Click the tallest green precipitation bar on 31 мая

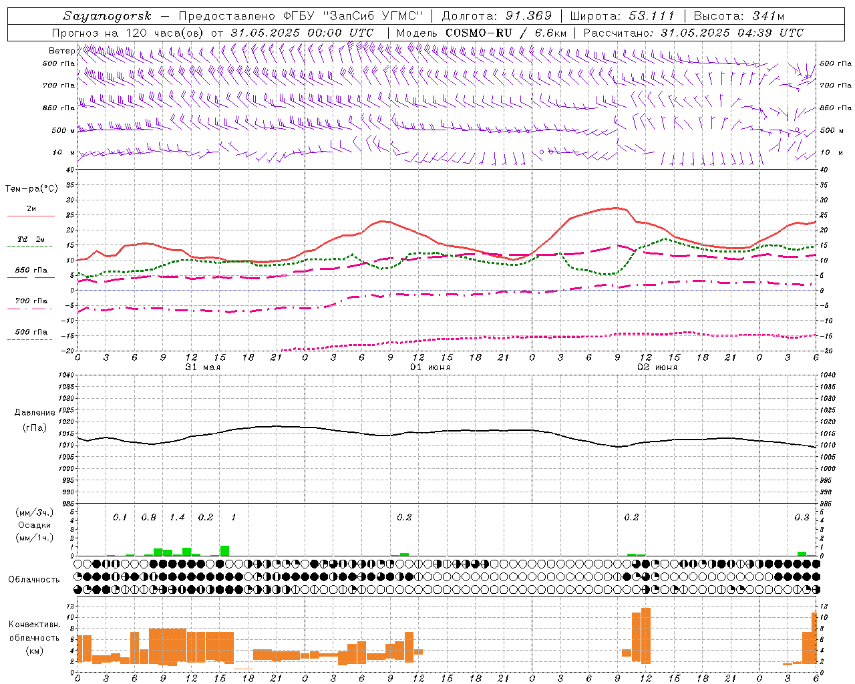224,550
